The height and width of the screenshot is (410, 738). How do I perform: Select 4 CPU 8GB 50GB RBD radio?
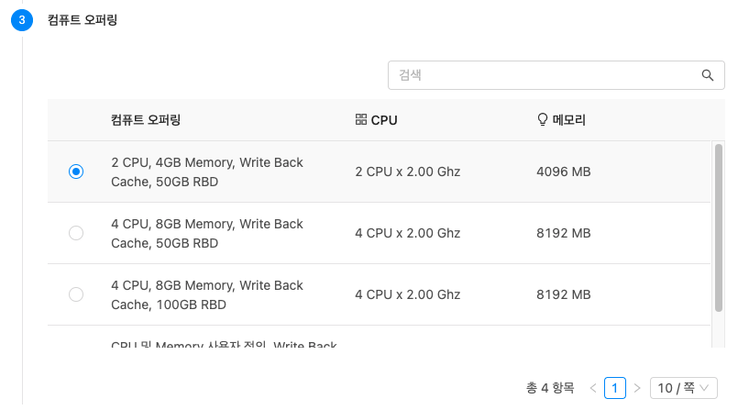pos(76,233)
